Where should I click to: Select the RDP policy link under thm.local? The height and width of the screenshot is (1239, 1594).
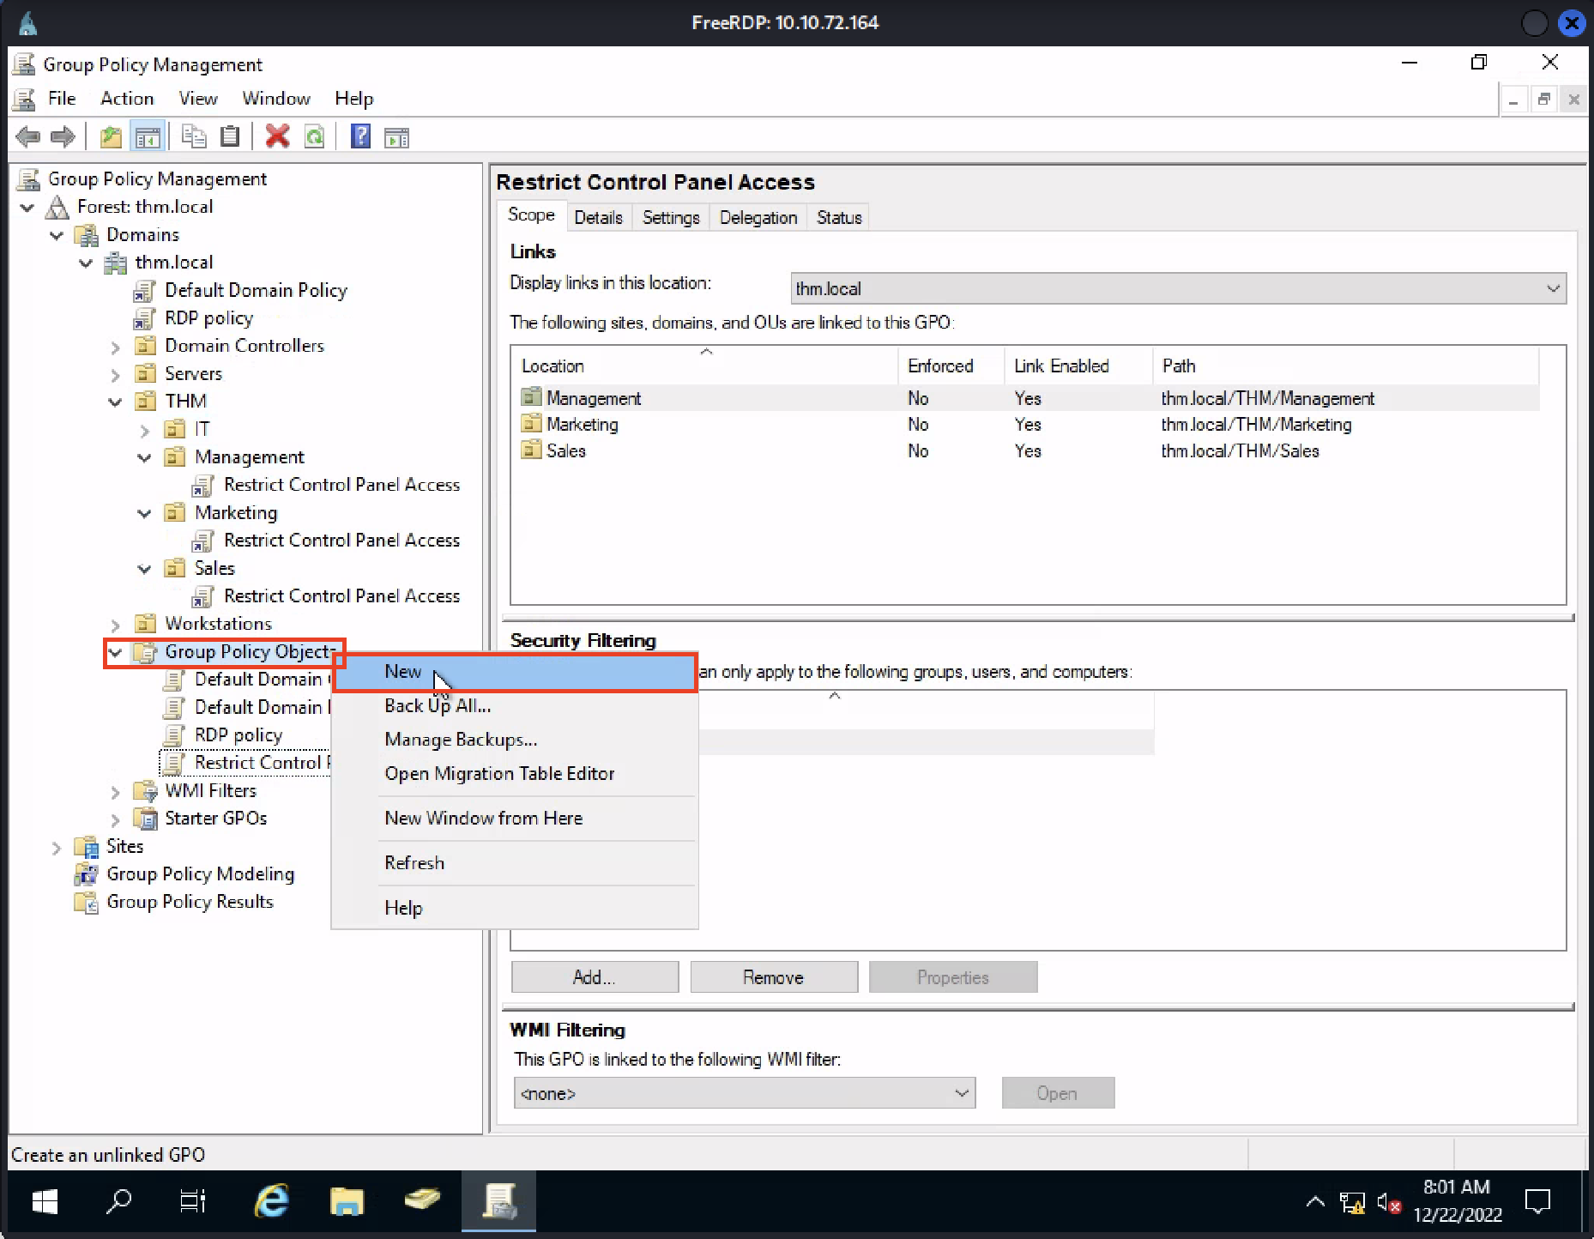pyautogui.click(x=208, y=318)
